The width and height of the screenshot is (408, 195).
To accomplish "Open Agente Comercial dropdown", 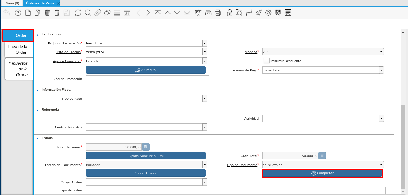I will [205, 61].
